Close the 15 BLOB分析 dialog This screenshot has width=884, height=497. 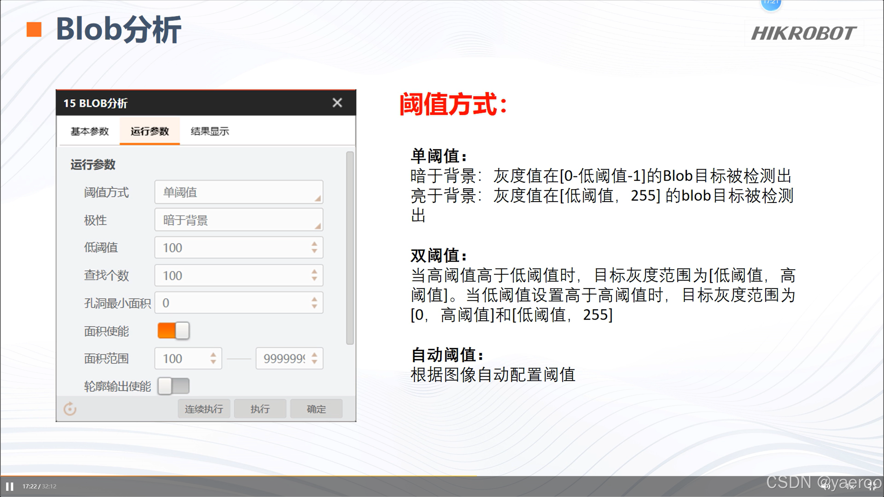[x=337, y=103]
